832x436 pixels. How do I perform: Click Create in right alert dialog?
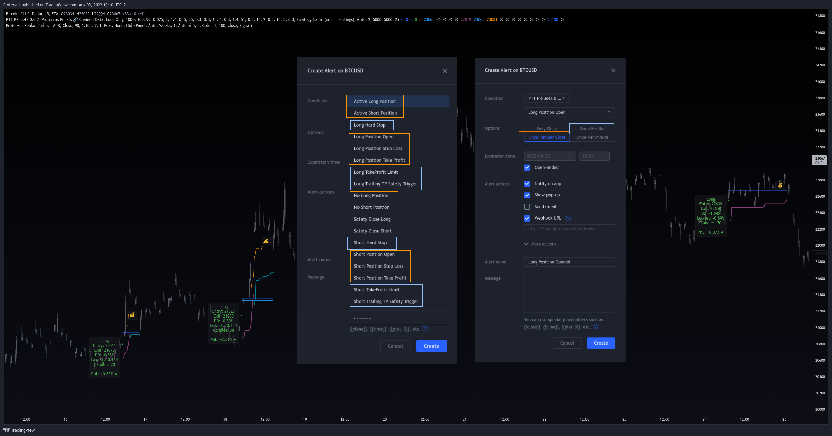pos(601,343)
